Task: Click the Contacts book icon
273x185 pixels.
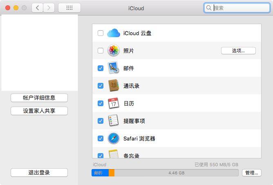Action: [x=114, y=86]
